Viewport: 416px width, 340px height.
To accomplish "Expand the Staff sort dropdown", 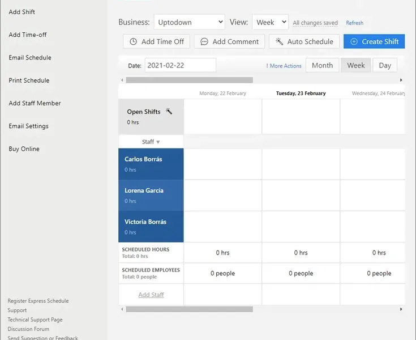I will pyautogui.click(x=151, y=142).
